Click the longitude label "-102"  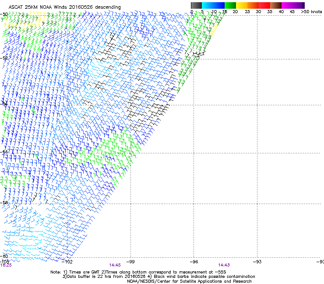pyautogui.click(x=67, y=262)
